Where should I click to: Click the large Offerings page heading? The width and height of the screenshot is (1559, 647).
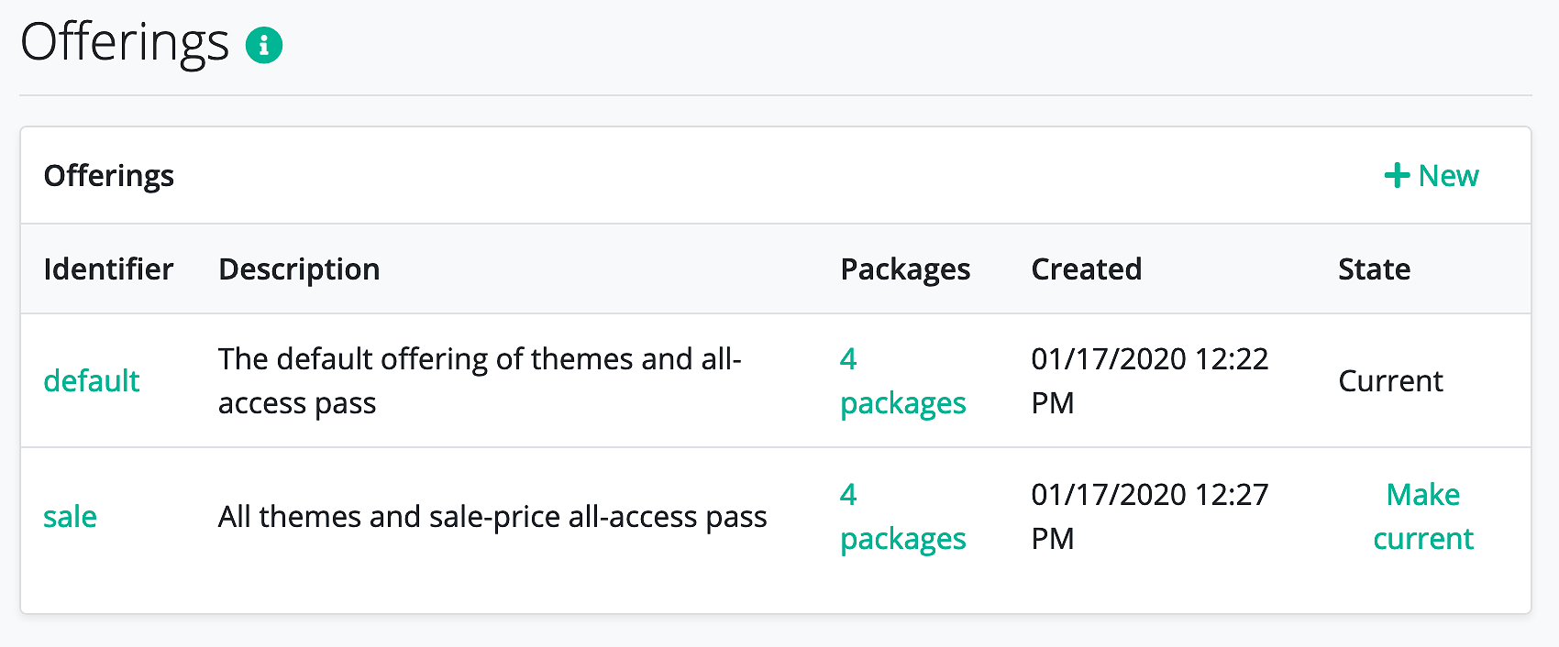[x=125, y=43]
